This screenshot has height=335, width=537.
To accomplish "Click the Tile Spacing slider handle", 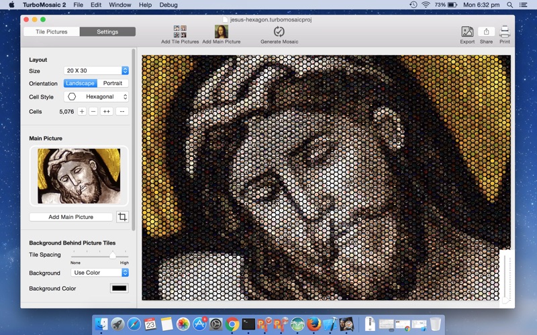I will point(113,255).
